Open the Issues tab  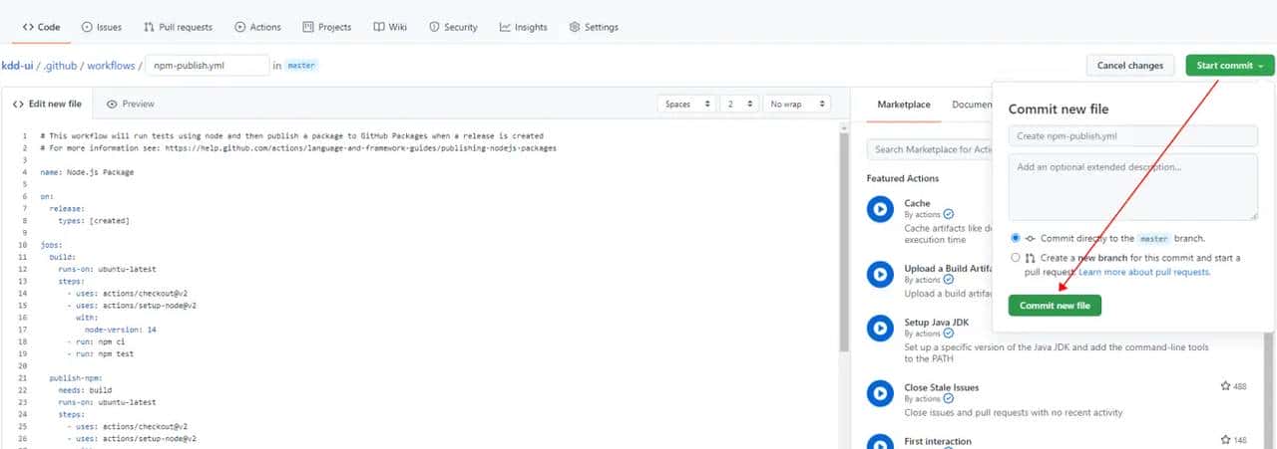point(101,27)
